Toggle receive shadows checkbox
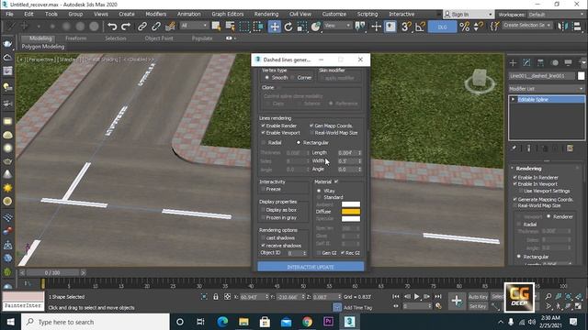This screenshot has width=588, height=330. [x=263, y=246]
